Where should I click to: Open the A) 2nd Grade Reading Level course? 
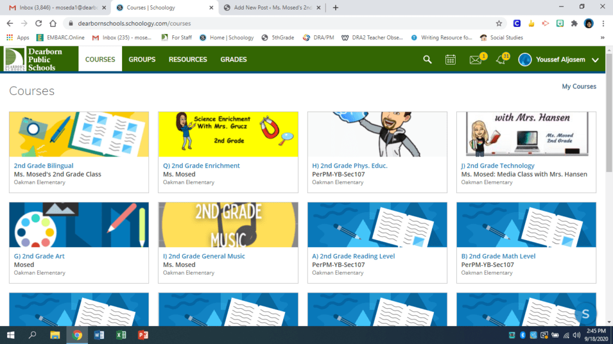coord(353,256)
